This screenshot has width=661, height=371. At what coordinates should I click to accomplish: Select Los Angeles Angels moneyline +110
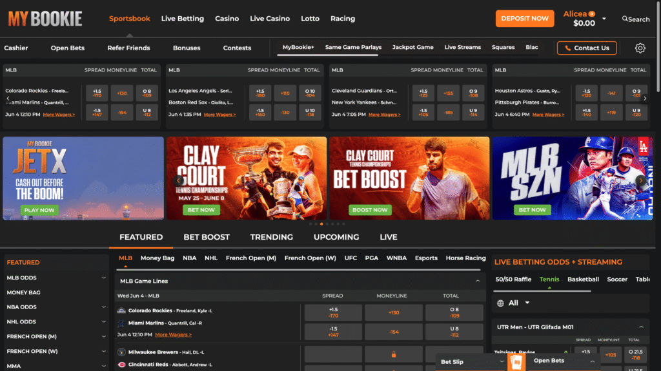pos(285,93)
